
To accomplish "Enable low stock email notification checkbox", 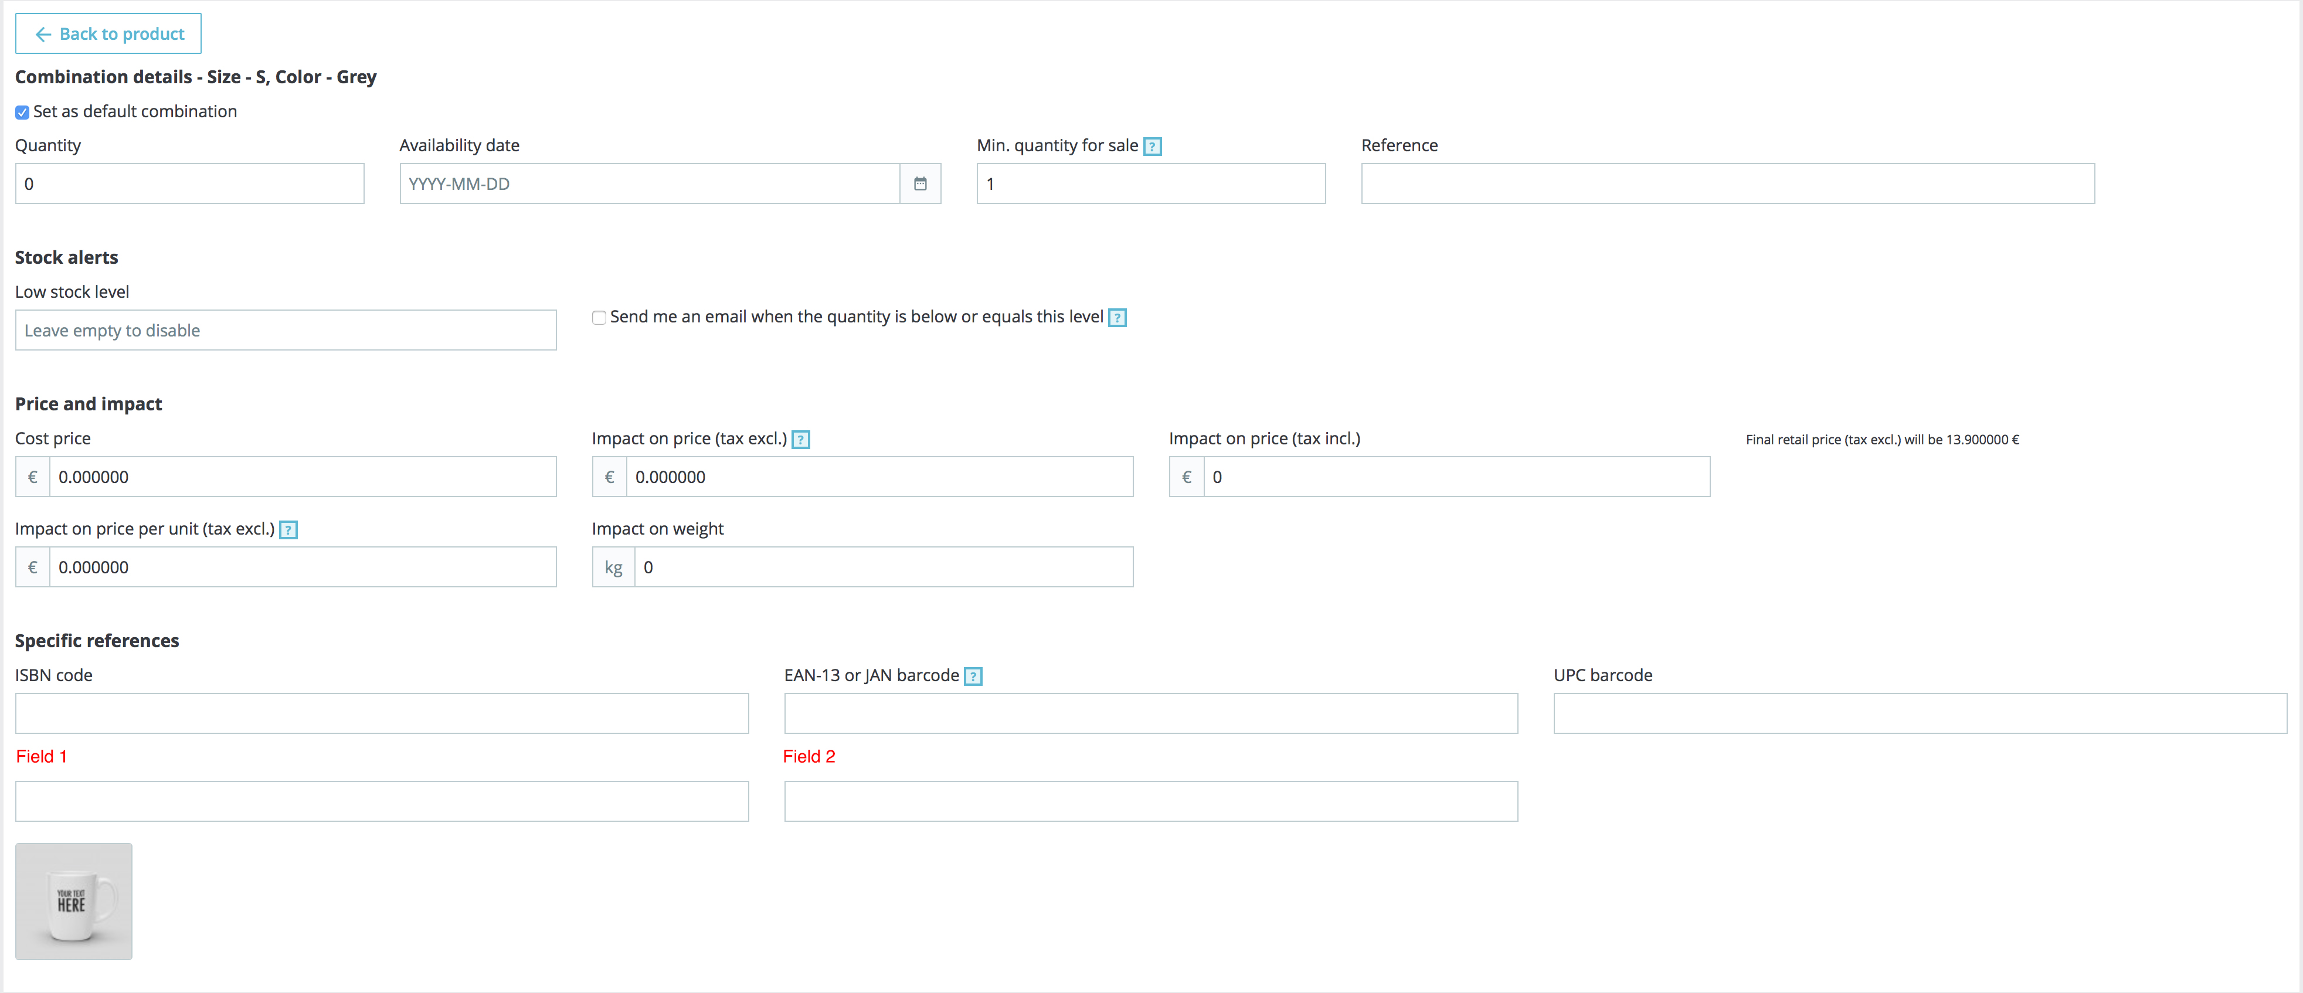I will click(x=599, y=317).
